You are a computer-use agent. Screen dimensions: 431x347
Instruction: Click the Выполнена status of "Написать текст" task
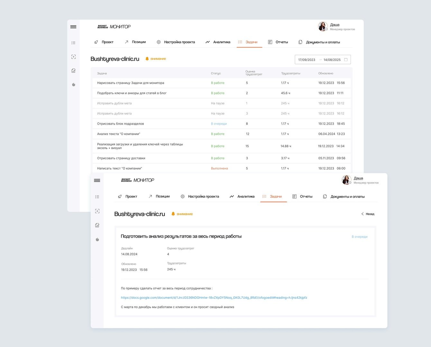219,168
